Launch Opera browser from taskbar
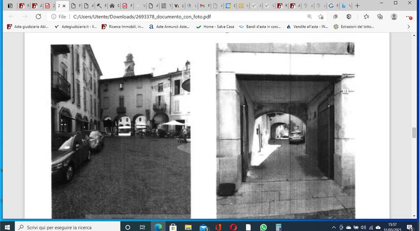 pos(233,227)
